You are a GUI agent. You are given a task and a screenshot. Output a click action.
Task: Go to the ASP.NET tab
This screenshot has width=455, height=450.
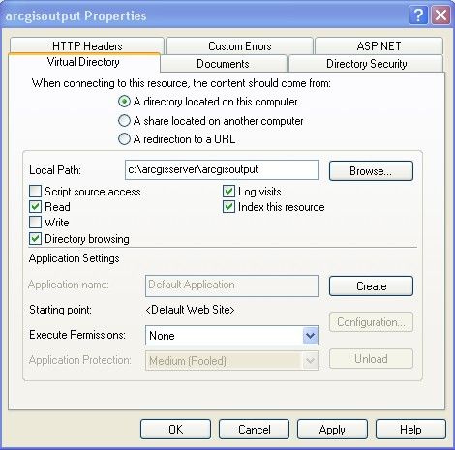379,46
